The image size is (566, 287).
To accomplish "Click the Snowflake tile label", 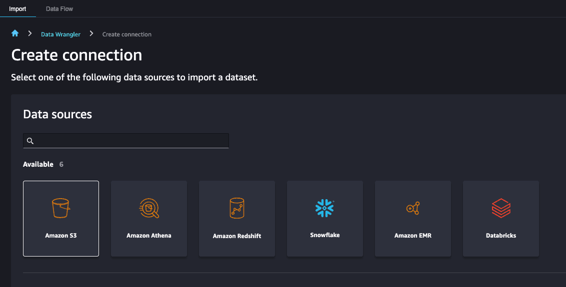I will (x=325, y=235).
